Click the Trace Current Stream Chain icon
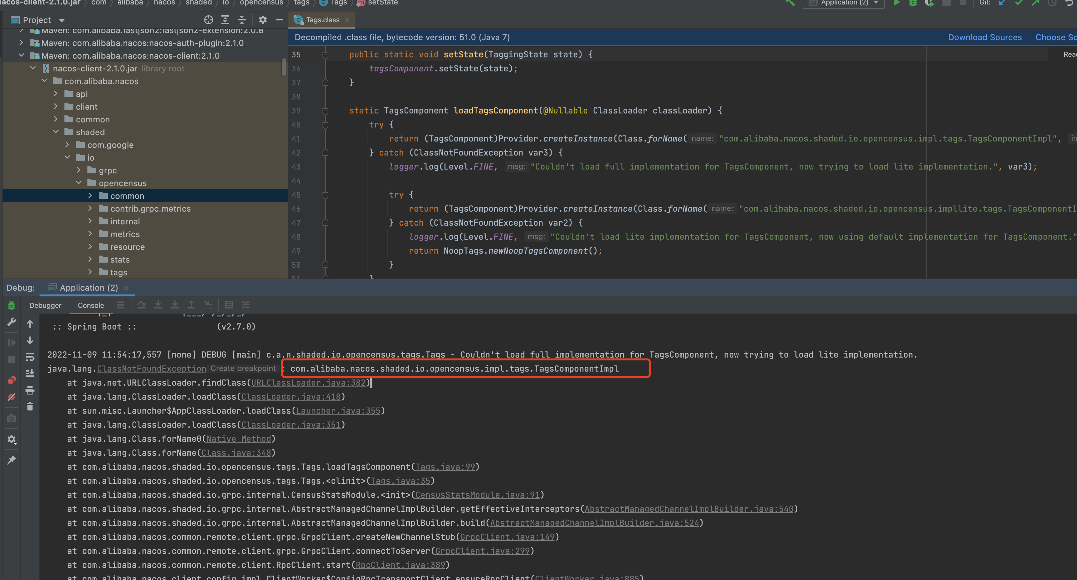 point(245,305)
